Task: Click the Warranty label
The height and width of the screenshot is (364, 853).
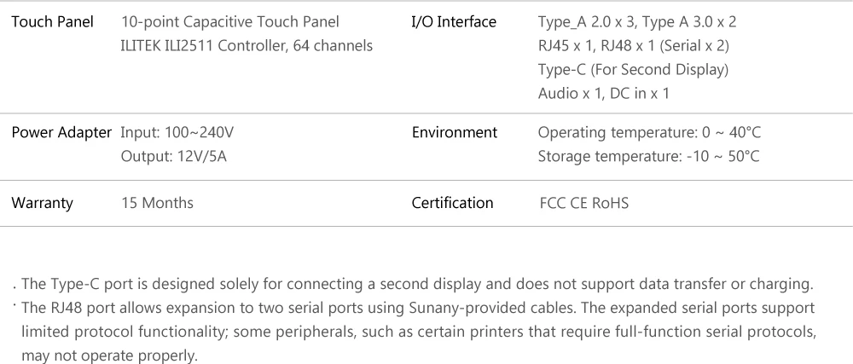Action: tap(42, 203)
